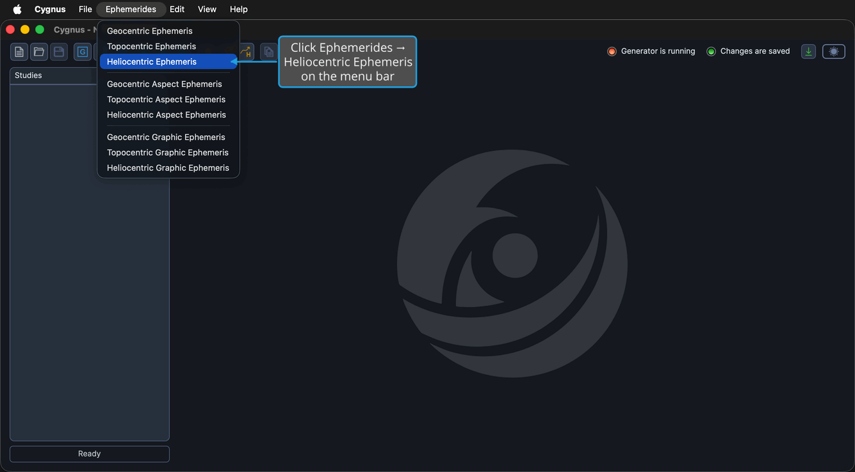Click the green download arrow icon
Screen dimensions: 855x472
point(809,51)
